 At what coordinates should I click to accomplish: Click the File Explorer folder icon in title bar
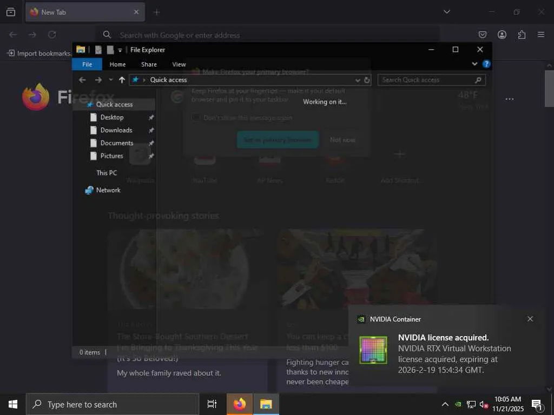[81, 49]
